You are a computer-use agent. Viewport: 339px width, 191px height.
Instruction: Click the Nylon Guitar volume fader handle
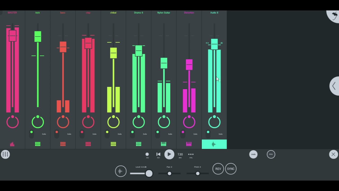point(164,63)
